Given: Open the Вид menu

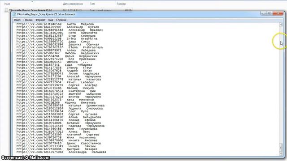Looking at the screenshot, I should tap(51, 20).
